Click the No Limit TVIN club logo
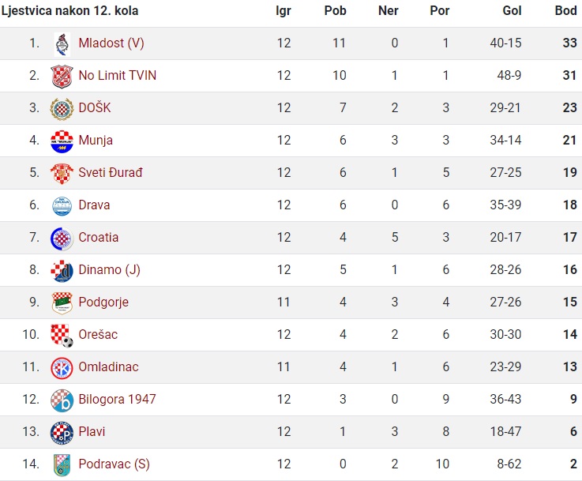The image size is (582, 481). click(x=62, y=77)
